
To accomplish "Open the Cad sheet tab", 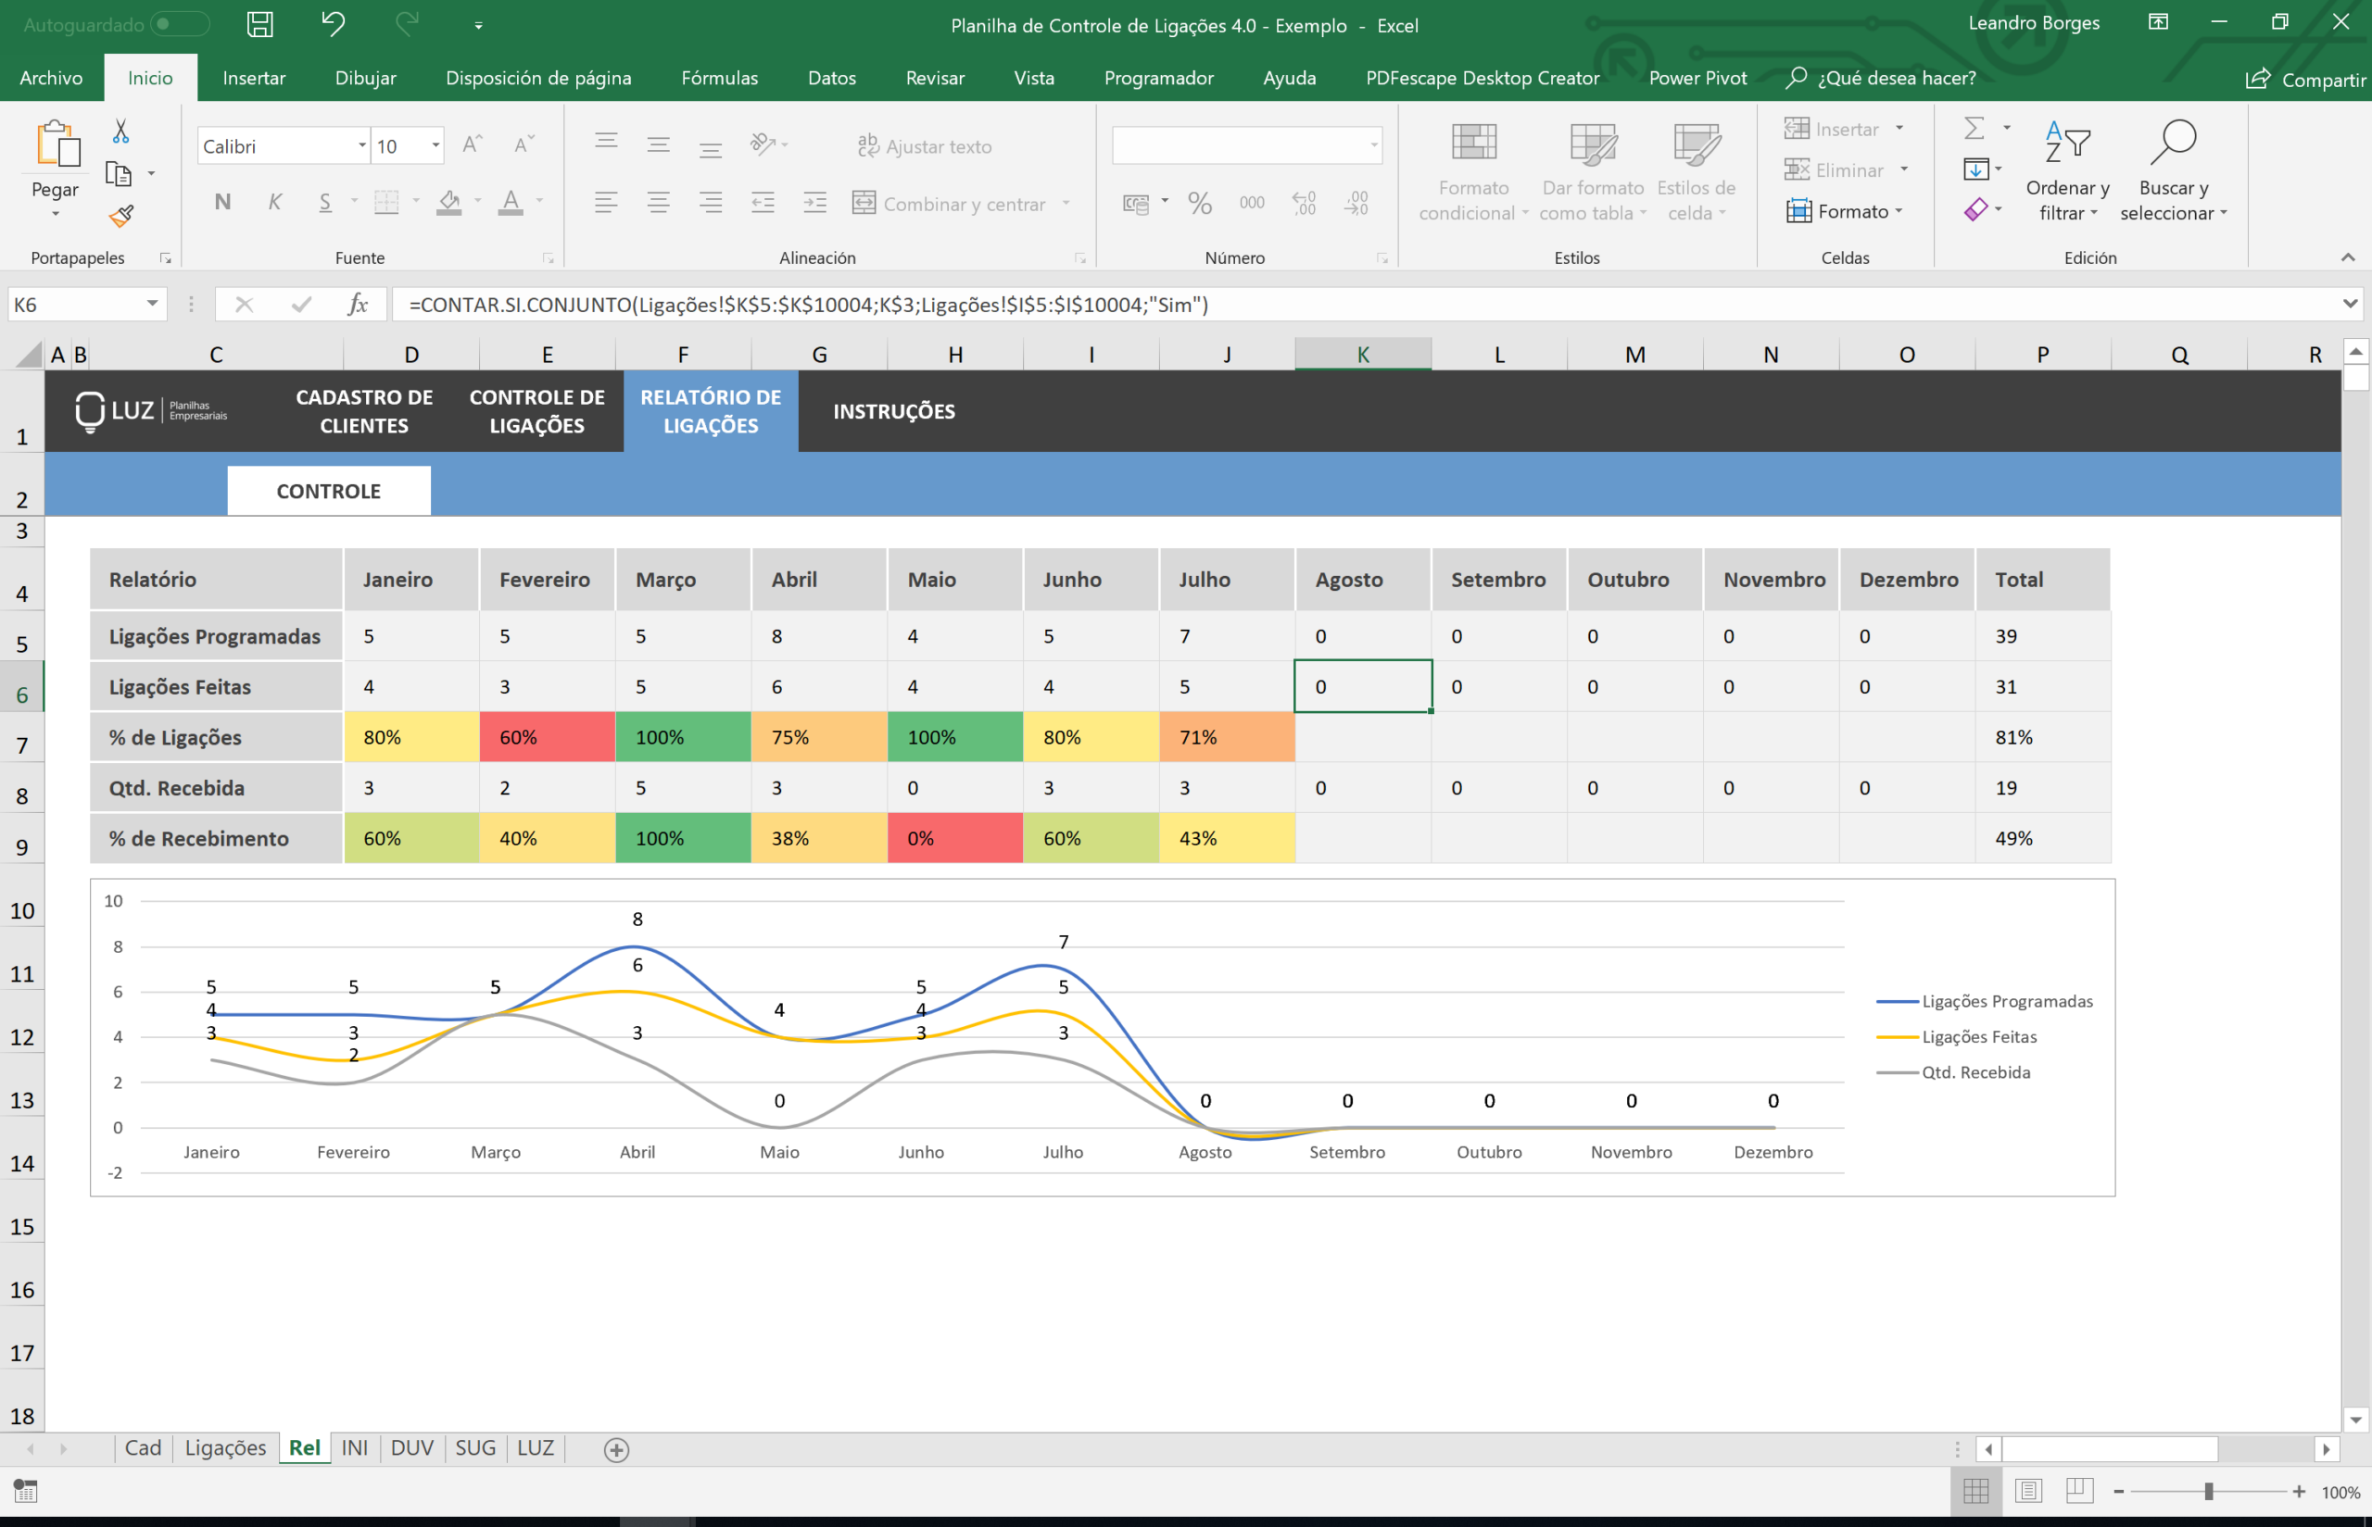I will tap(143, 1447).
